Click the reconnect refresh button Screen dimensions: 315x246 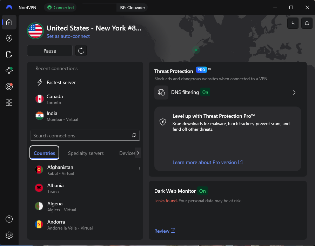click(81, 50)
